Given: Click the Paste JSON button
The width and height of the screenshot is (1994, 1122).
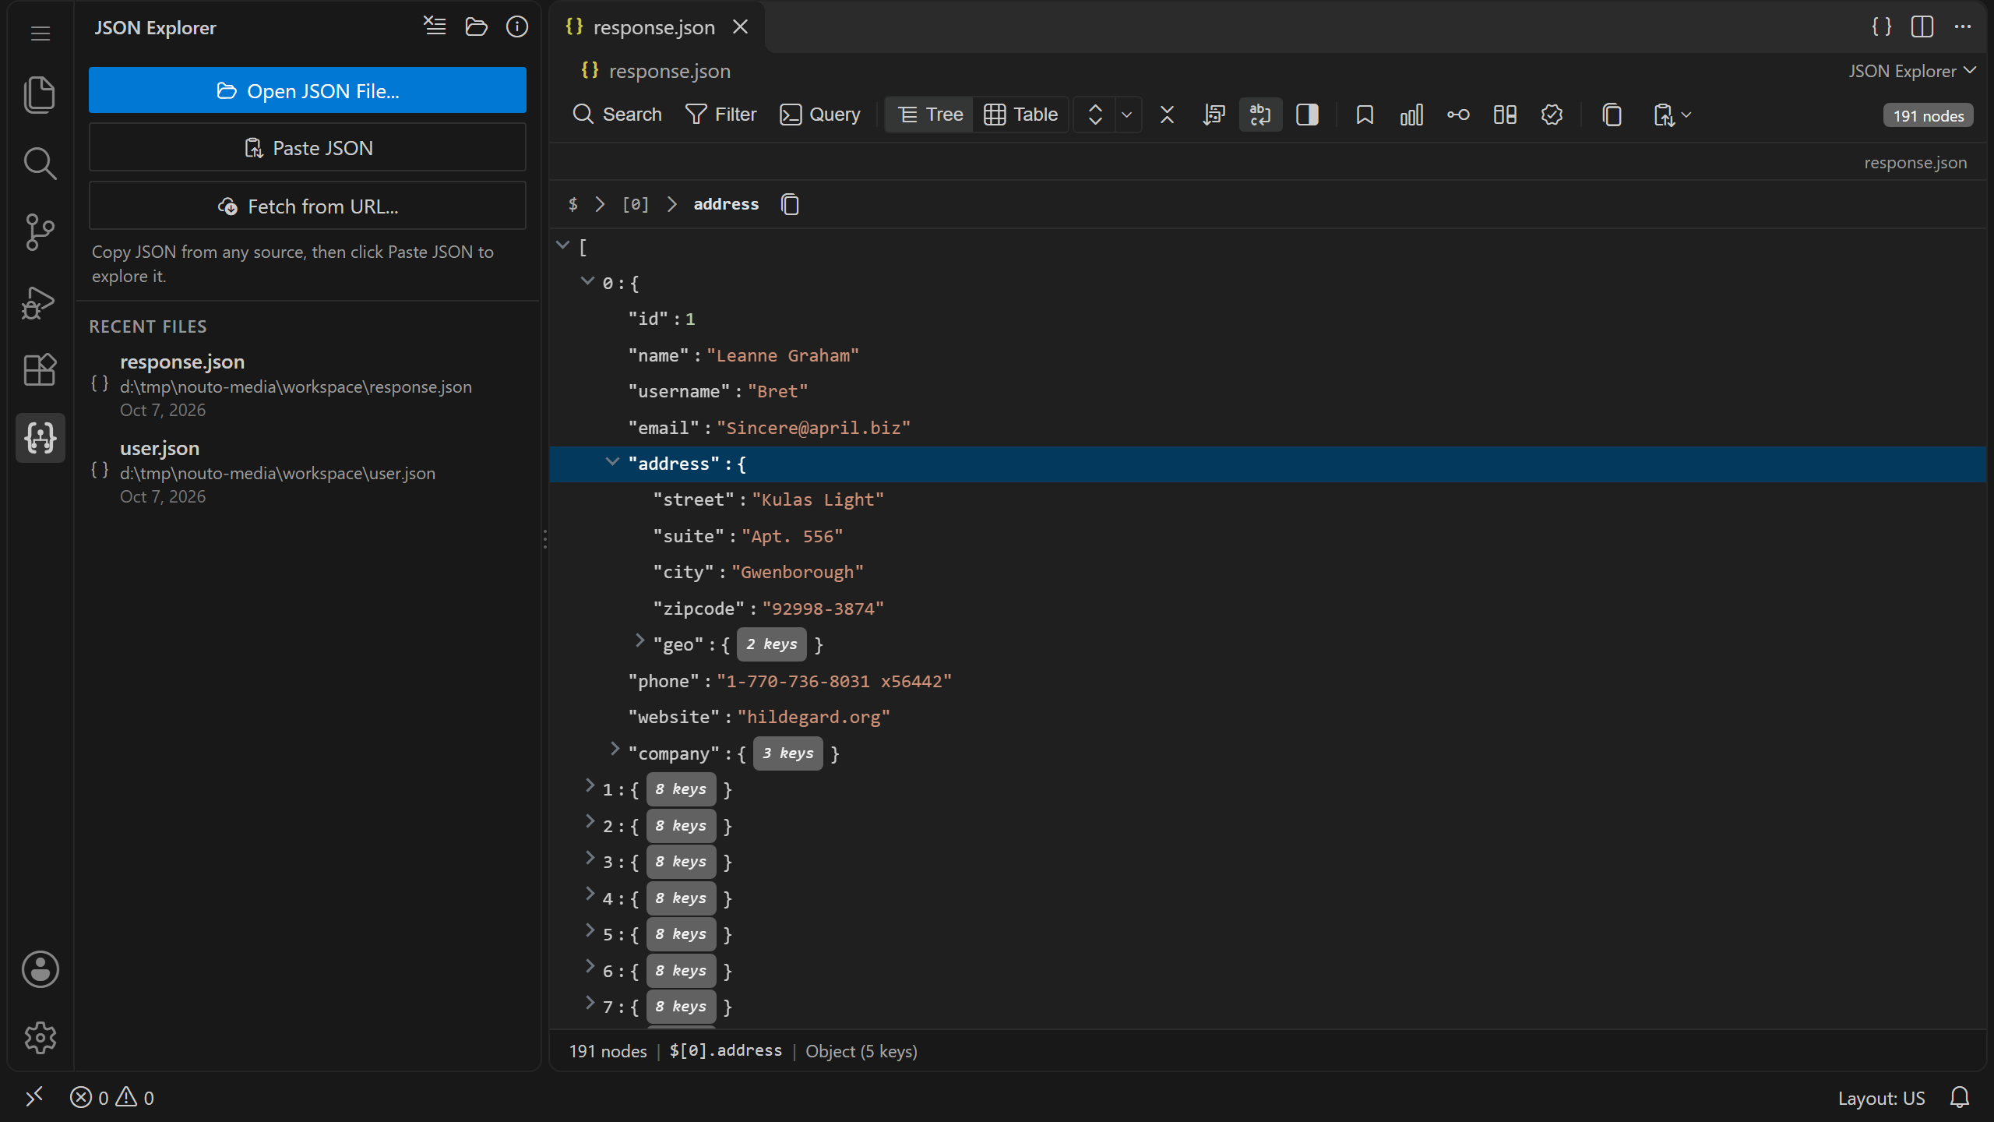Looking at the screenshot, I should coord(308,147).
